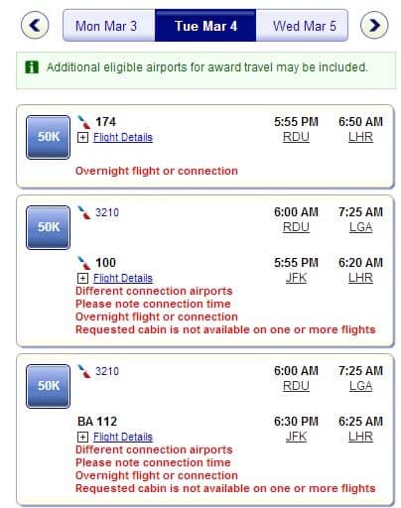Click airline logo beside first flight 3210
This screenshot has height=508, width=401.
click(x=84, y=212)
